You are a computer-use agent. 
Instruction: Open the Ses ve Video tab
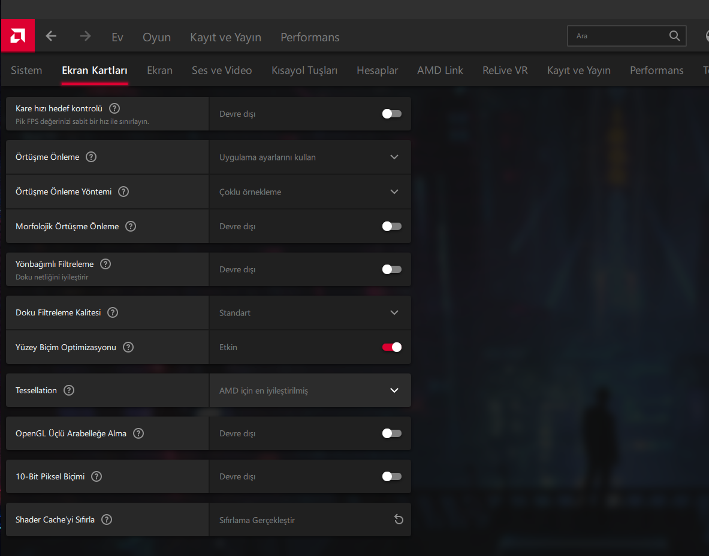(x=222, y=71)
